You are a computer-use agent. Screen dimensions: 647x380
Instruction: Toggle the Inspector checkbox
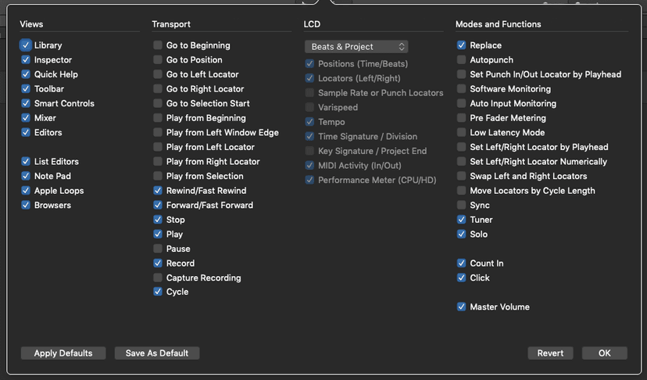tap(26, 60)
